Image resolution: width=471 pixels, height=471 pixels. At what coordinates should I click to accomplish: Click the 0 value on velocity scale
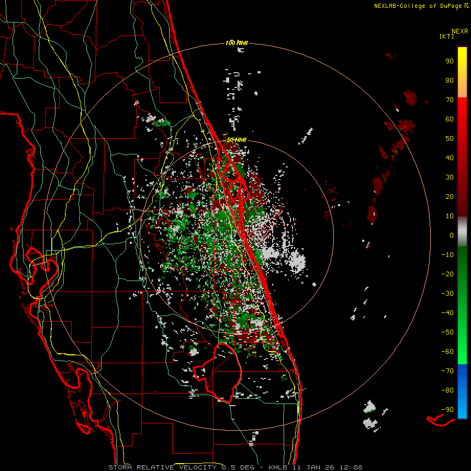(x=452, y=235)
